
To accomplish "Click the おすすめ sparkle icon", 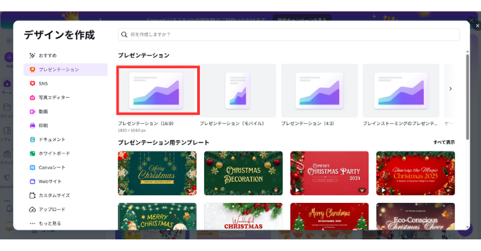I will [32, 56].
